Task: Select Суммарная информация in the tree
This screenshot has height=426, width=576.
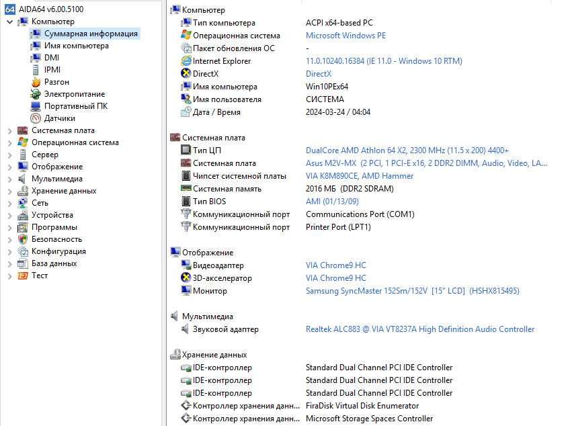Action: 91,34
